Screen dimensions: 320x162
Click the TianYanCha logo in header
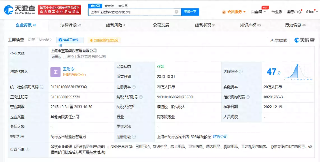(20, 10)
